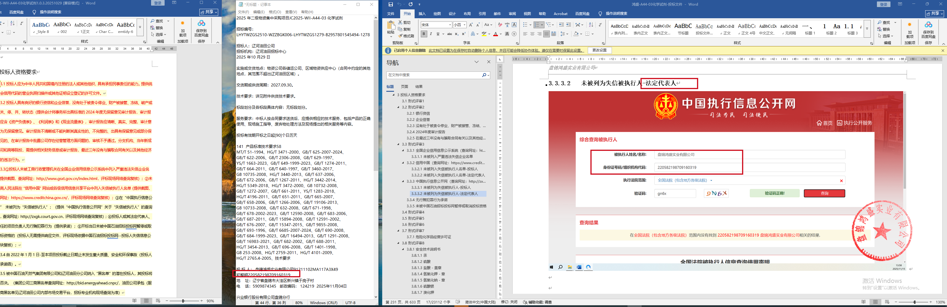Dismiss the yellow privacy notification bar
This screenshot has height=307, width=947.
point(942,50)
